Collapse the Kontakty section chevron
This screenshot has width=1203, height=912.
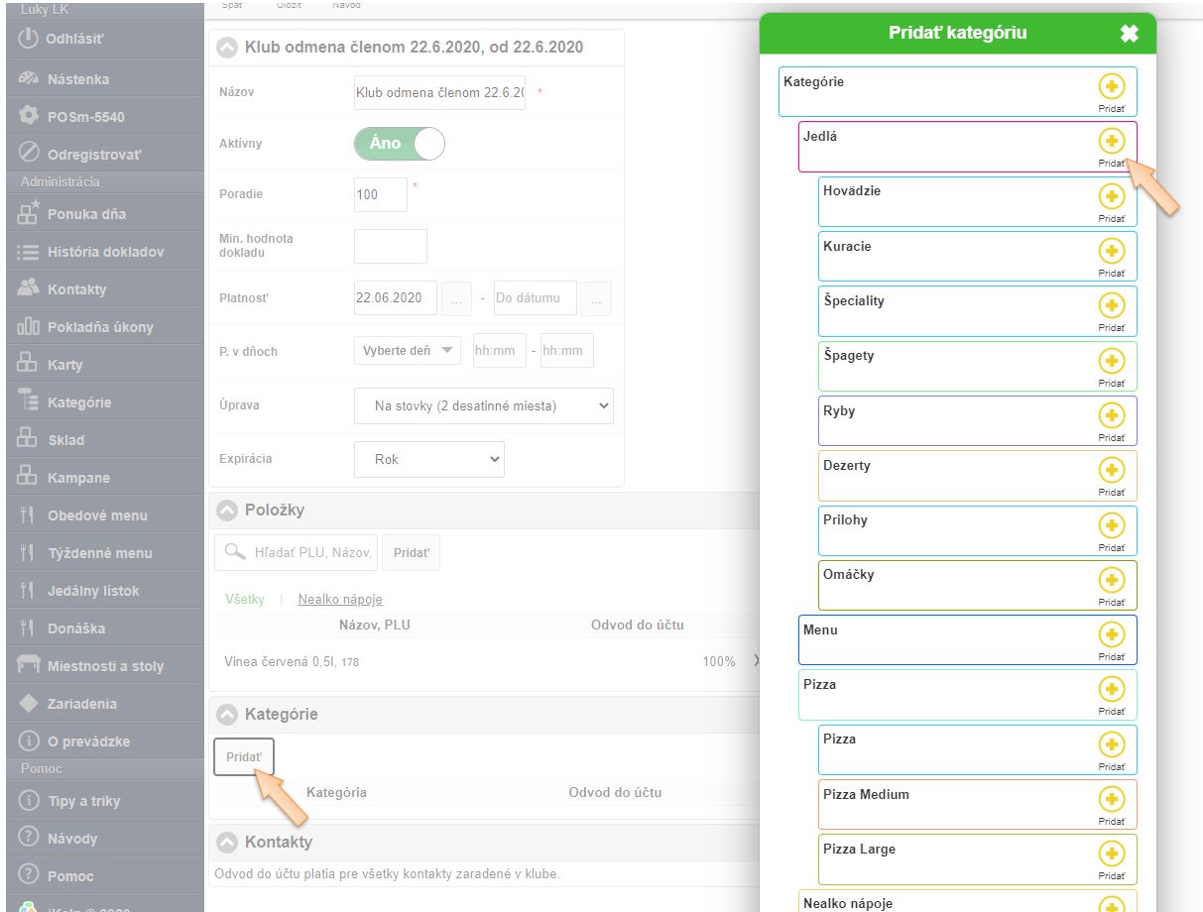tap(228, 843)
